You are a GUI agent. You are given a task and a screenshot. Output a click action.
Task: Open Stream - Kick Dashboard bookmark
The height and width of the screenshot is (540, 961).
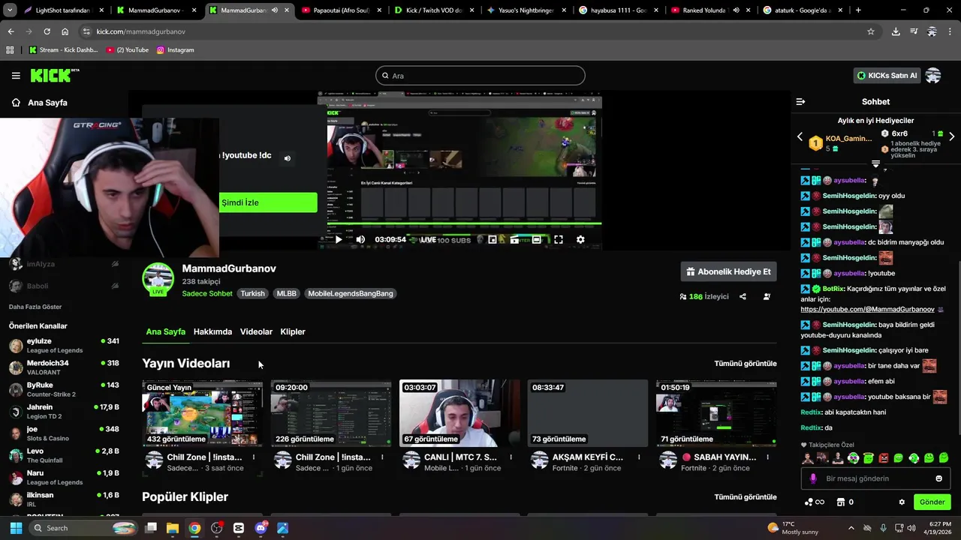[x=62, y=50]
